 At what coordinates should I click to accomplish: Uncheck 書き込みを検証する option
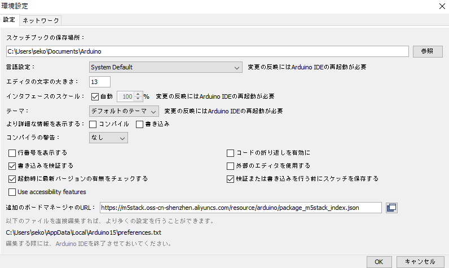12,166
